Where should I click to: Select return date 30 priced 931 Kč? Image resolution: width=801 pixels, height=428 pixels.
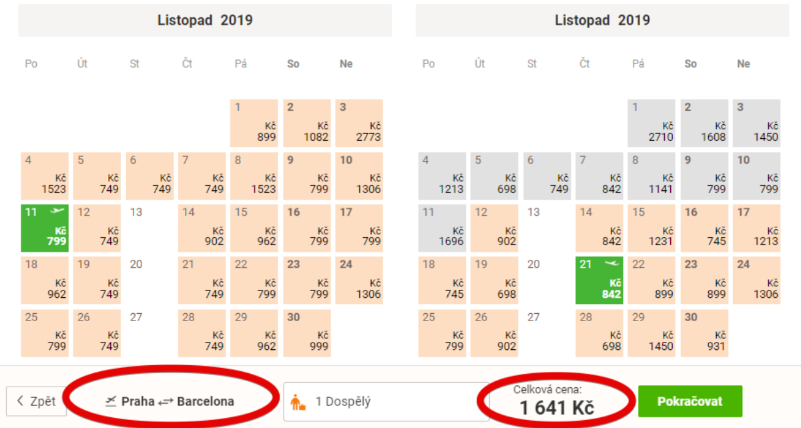point(704,333)
